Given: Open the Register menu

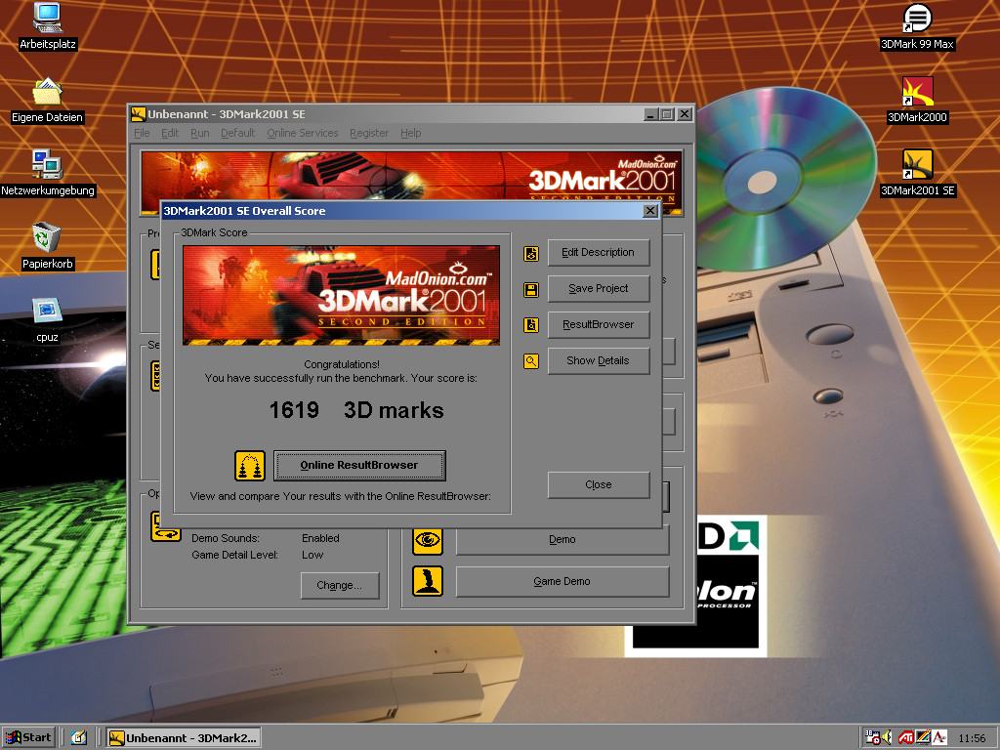Looking at the screenshot, I should click(368, 133).
